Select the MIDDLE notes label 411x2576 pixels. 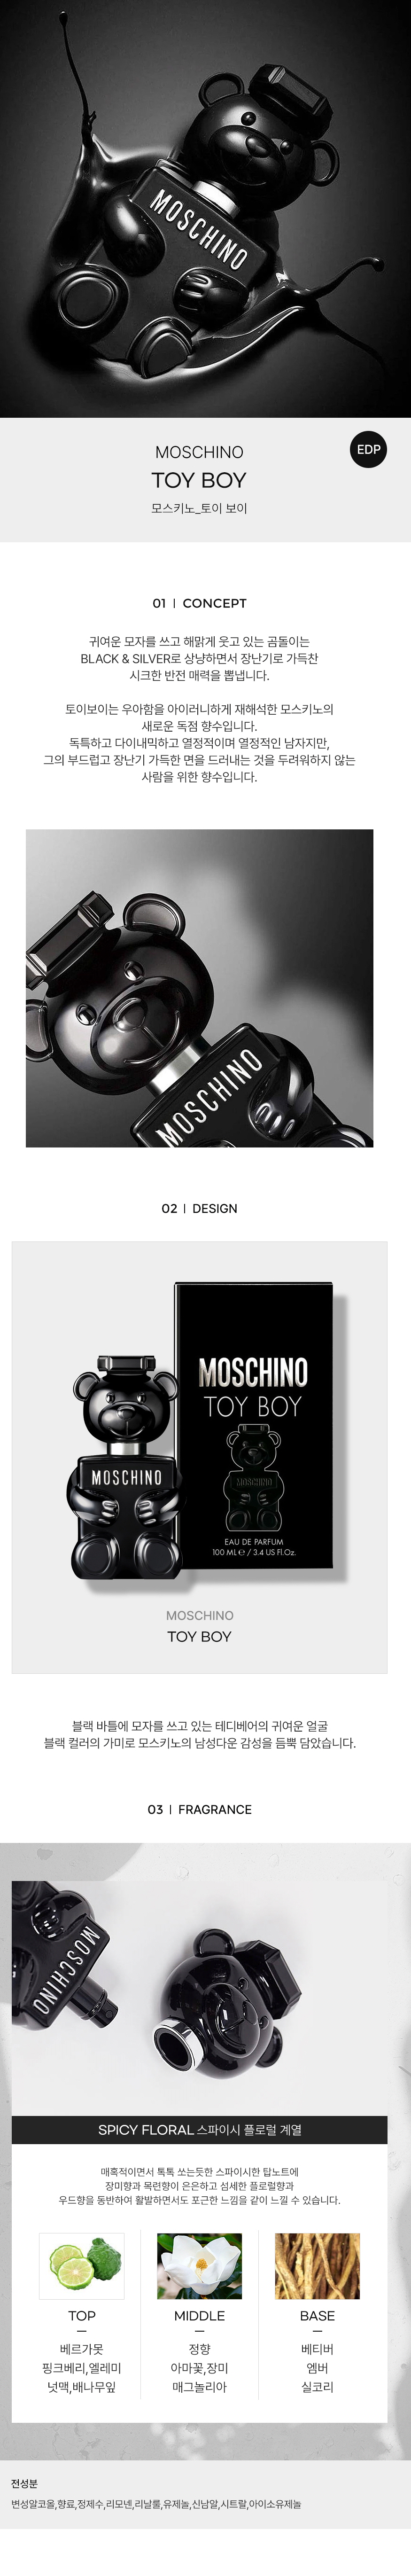199,2316
